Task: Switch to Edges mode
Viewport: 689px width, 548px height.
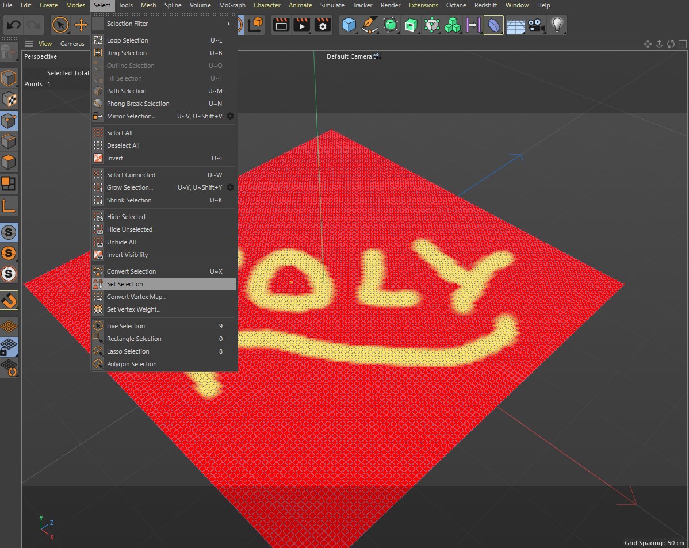Action: click(9, 141)
